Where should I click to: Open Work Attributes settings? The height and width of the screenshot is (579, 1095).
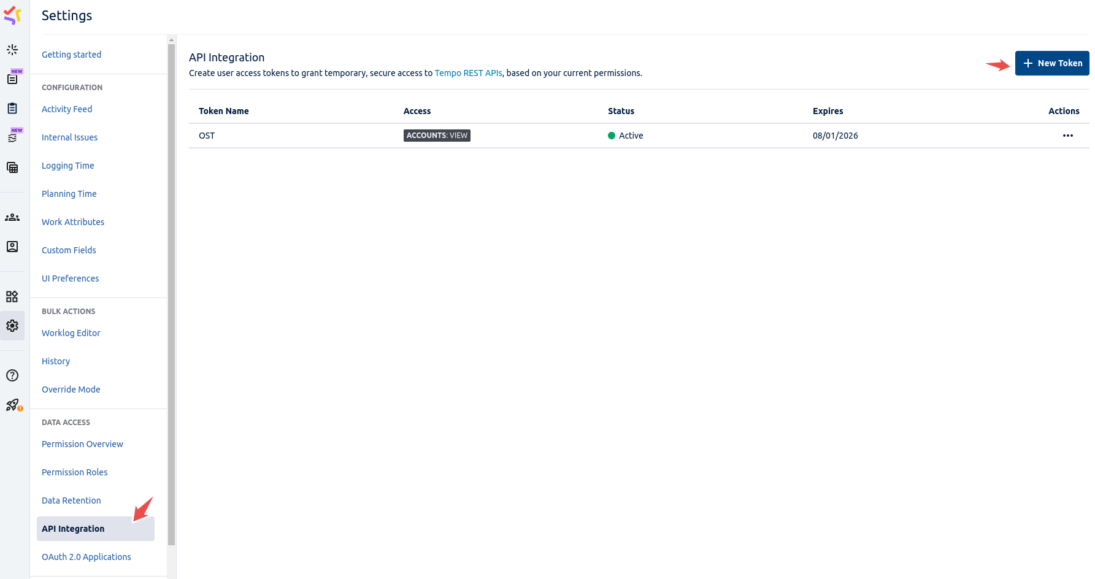click(73, 222)
